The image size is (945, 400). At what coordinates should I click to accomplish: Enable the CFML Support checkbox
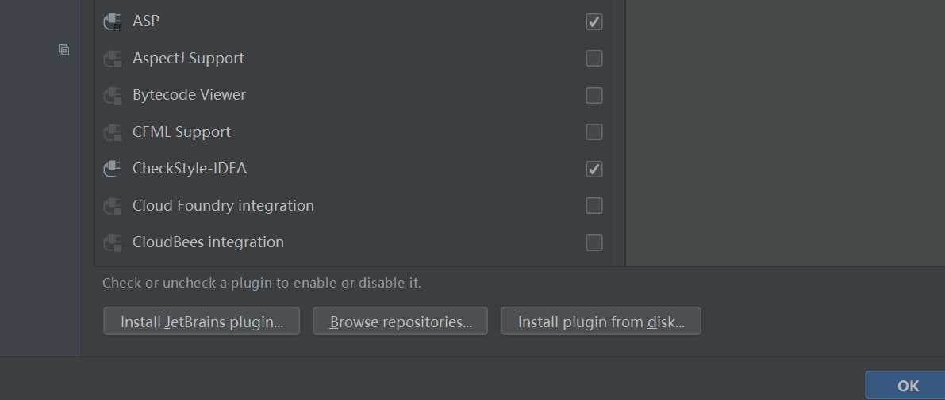(x=594, y=131)
